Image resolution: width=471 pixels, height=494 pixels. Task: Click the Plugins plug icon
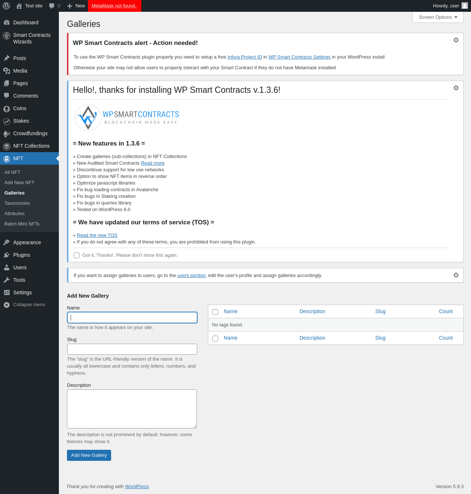click(x=7, y=255)
